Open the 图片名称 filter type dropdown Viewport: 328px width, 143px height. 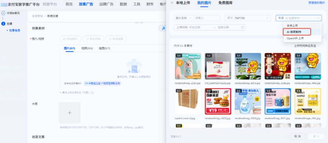tap(184, 18)
